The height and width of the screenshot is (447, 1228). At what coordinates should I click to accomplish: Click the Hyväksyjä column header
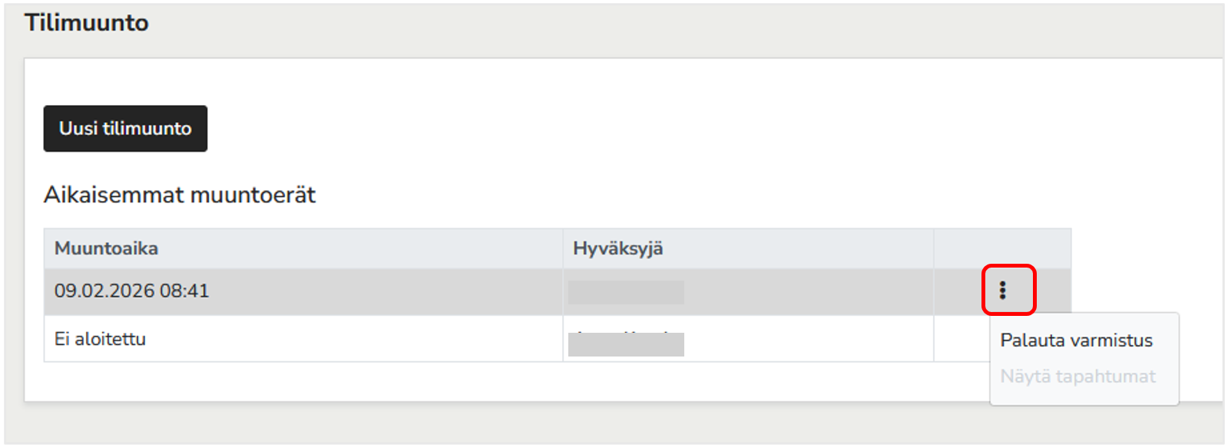coord(617,248)
